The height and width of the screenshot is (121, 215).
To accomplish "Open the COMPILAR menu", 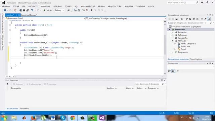I will pyautogui.click(x=46, y=6).
